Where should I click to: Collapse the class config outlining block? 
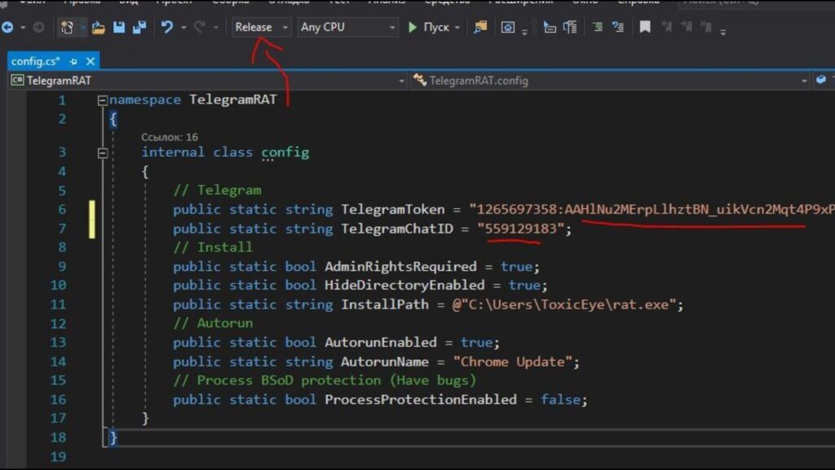(x=103, y=153)
